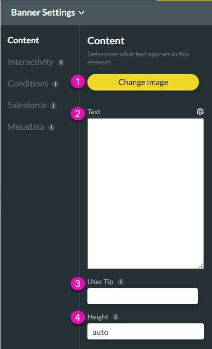Click the info icon beside Conditions

55,84
